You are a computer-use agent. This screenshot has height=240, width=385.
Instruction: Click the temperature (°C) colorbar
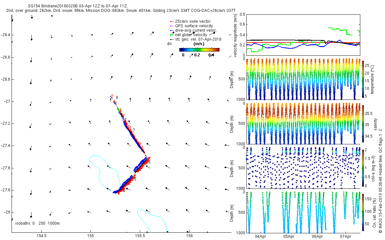point(363,79)
